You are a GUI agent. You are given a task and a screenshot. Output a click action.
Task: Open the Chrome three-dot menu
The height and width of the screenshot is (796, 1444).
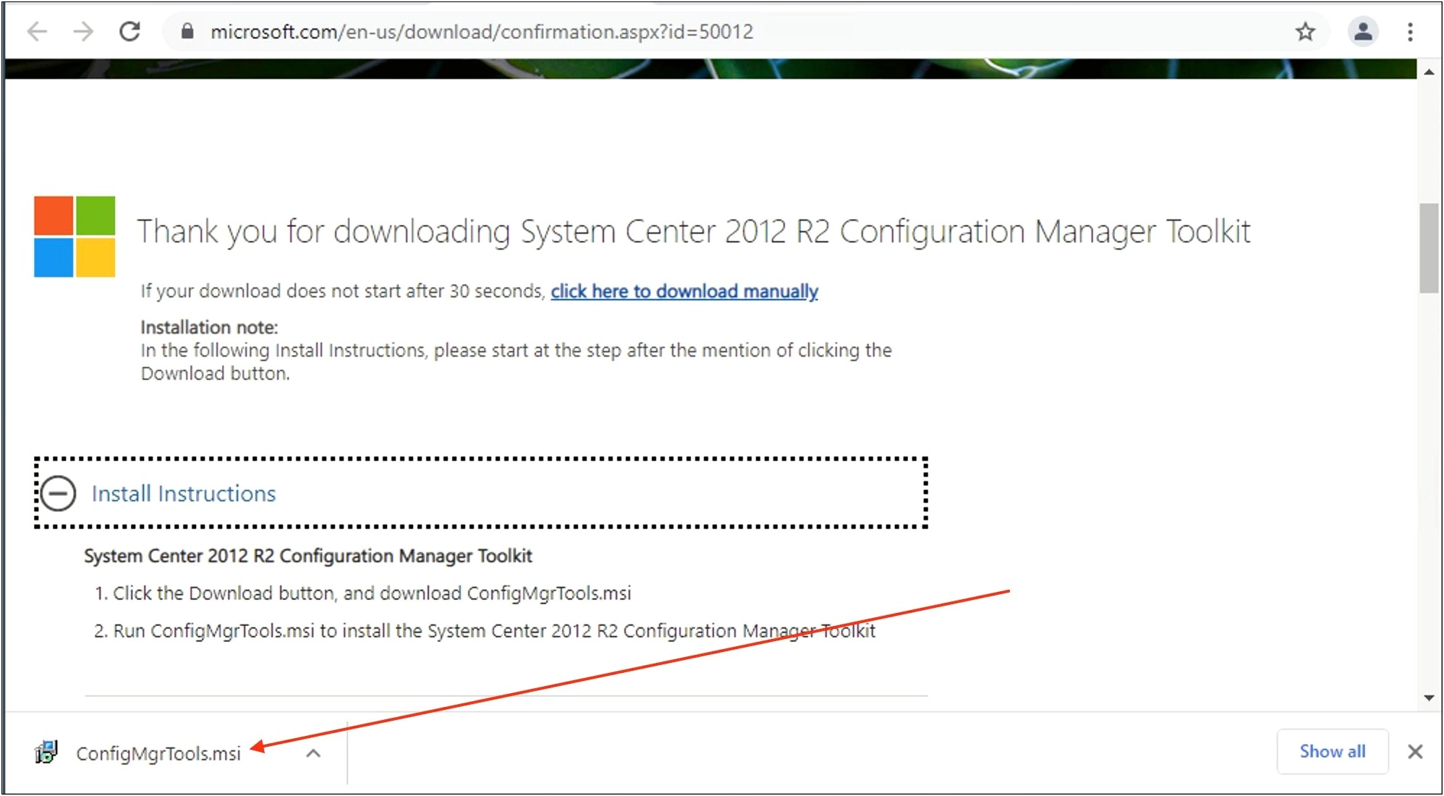tap(1410, 32)
